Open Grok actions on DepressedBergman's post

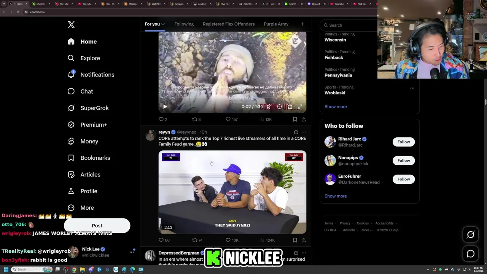pyautogui.click(x=296, y=253)
